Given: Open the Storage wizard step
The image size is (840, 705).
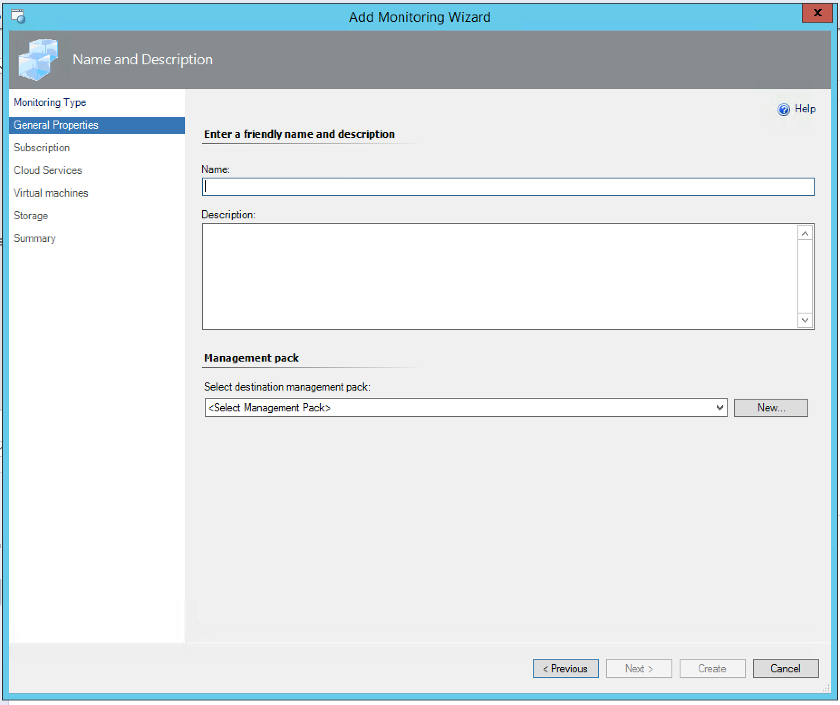Looking at the screenshot, I should (31, 216).
